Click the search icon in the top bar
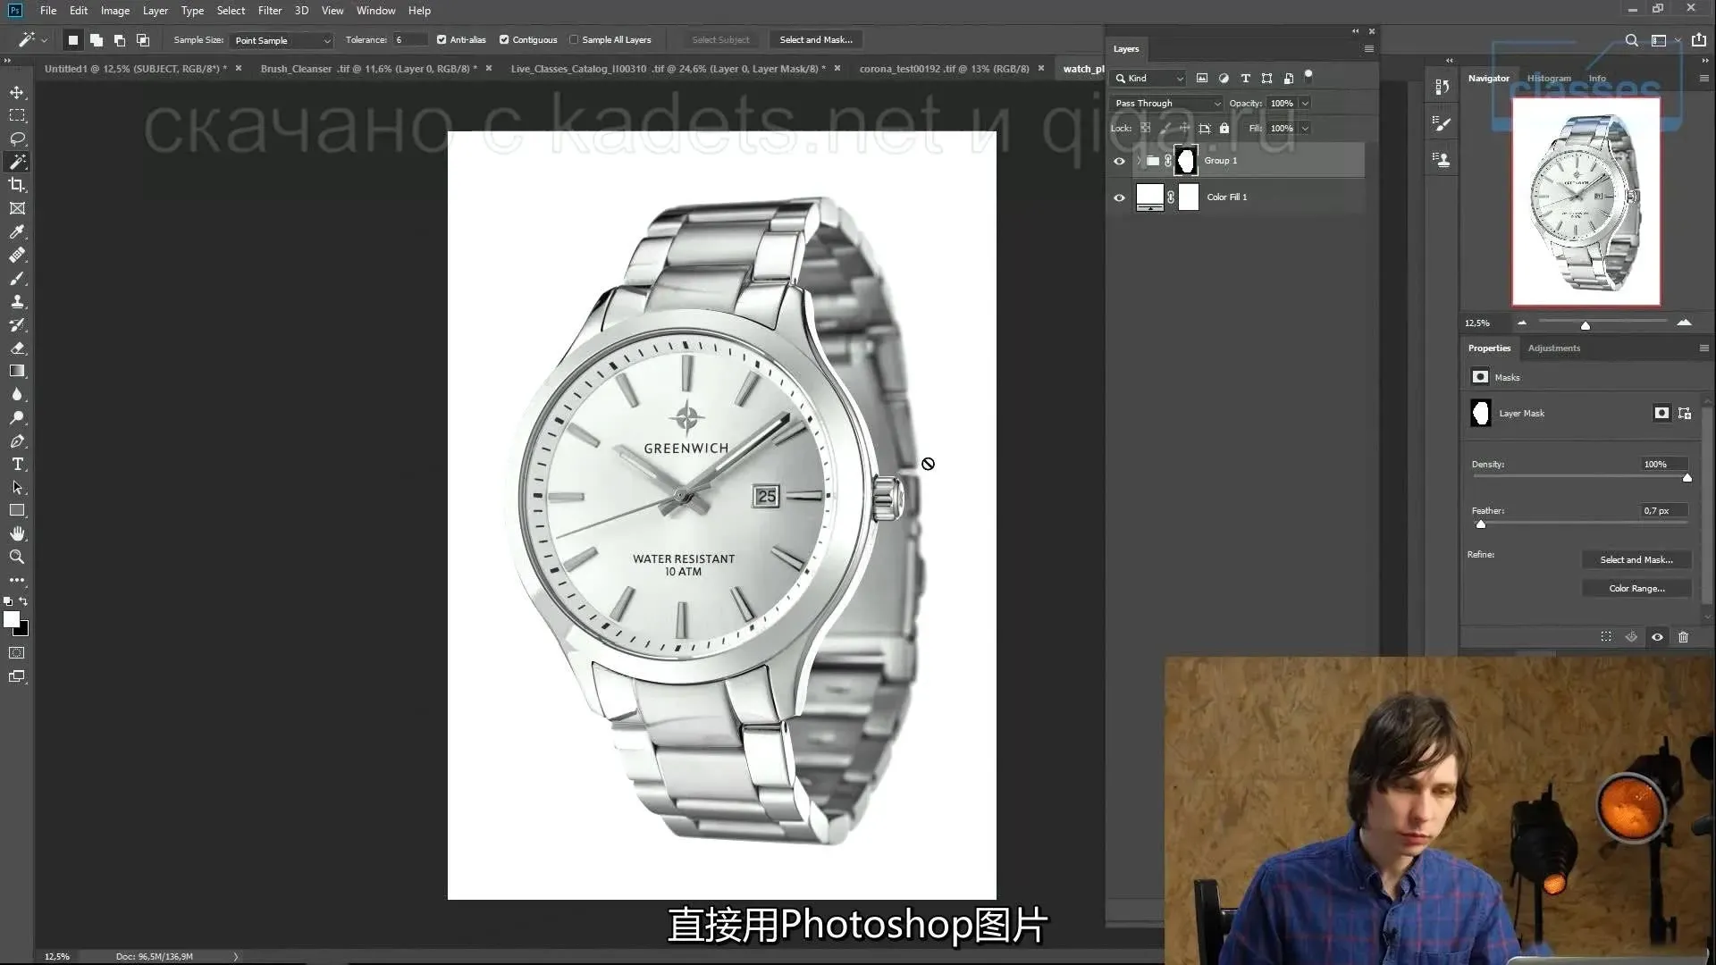This screenshot has height=965, width=1716. (x=1631, y=40)
